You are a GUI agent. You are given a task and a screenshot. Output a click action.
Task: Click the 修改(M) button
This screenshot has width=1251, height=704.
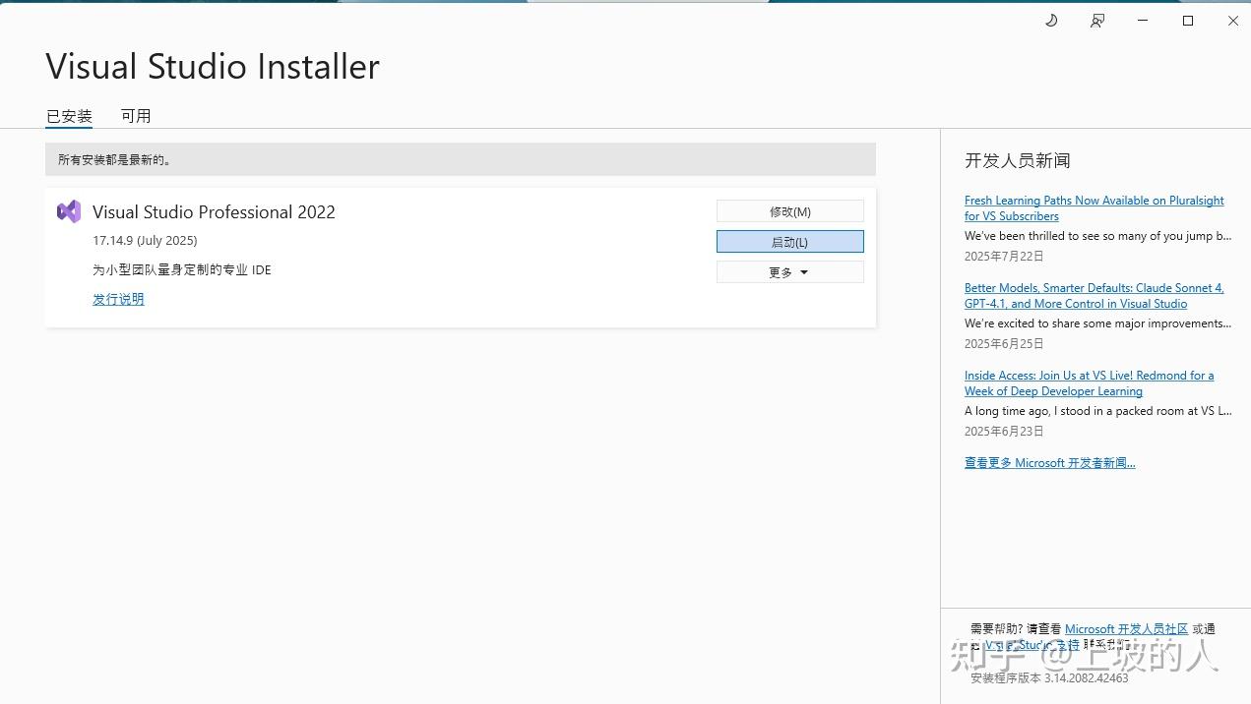(x=789, y=210)
